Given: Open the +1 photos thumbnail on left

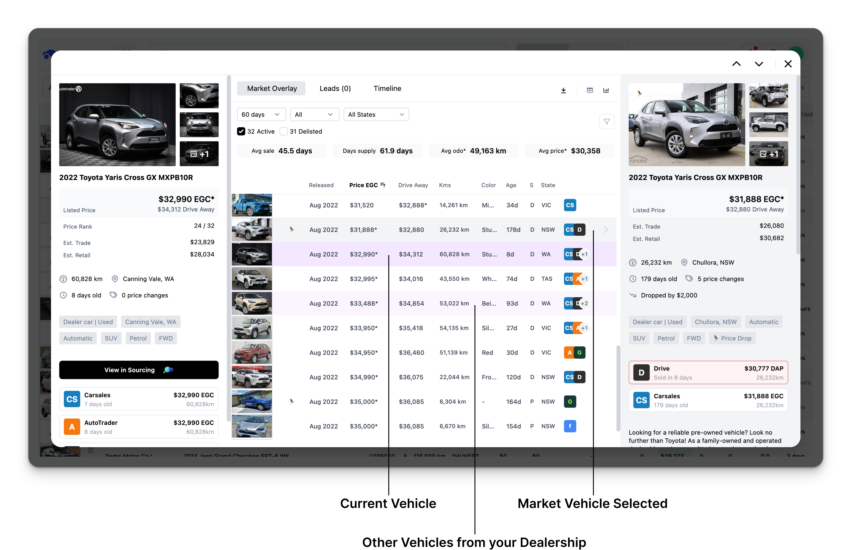Looking at the screenshot, I should pos(199,154).
